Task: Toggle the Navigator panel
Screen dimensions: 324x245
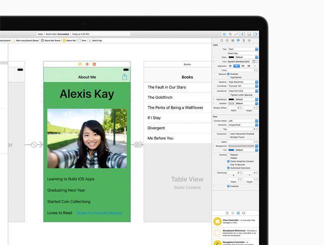Action: 243,34
